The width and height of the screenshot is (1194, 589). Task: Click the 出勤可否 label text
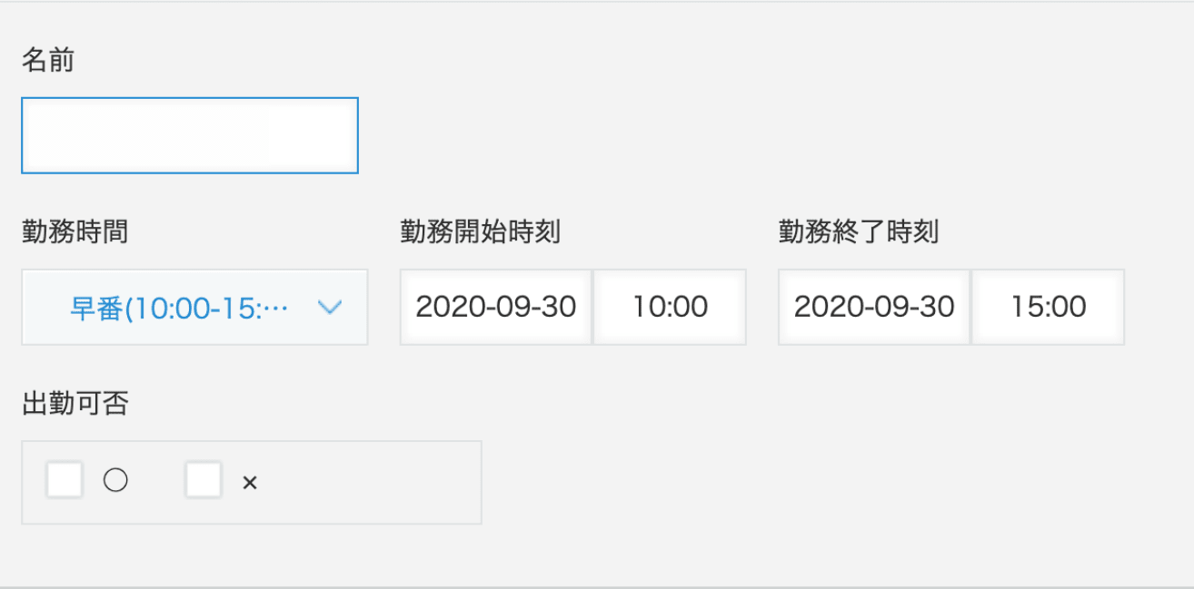tap(75, 404)
